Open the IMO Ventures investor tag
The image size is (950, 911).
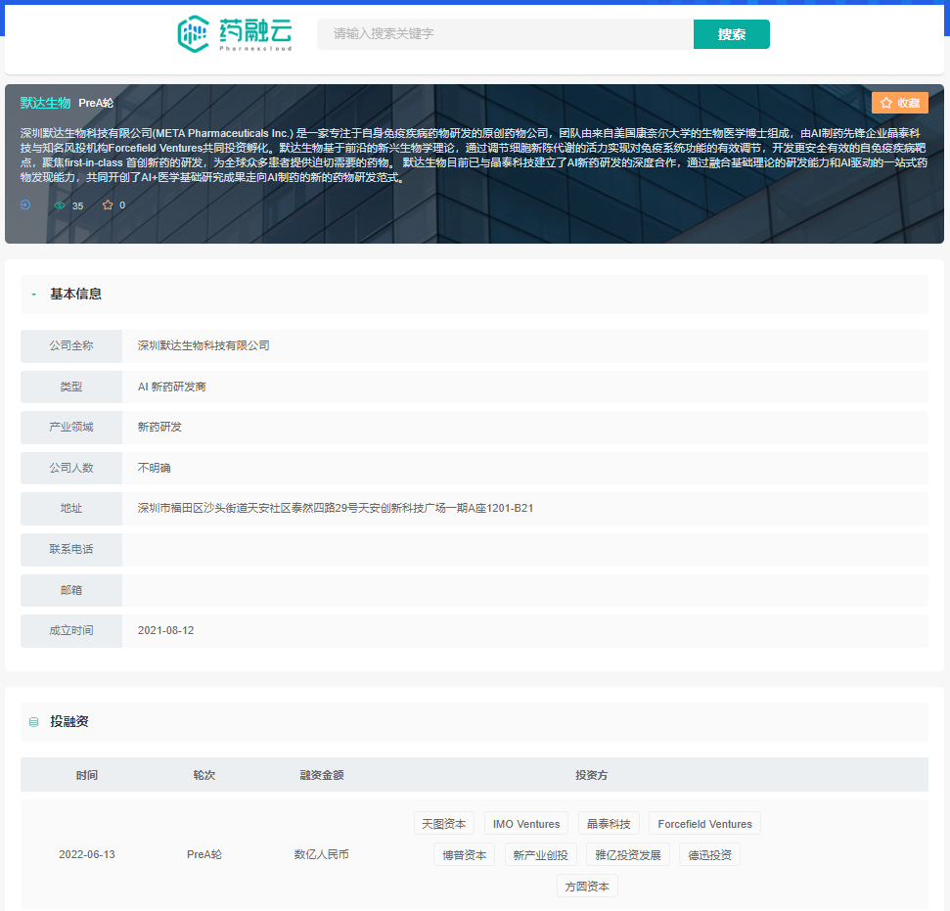click(x=526, y=824)
